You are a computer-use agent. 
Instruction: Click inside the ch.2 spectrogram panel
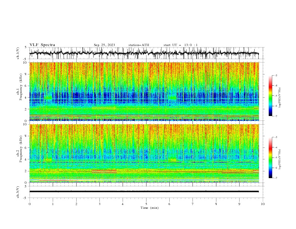[144, 153]
